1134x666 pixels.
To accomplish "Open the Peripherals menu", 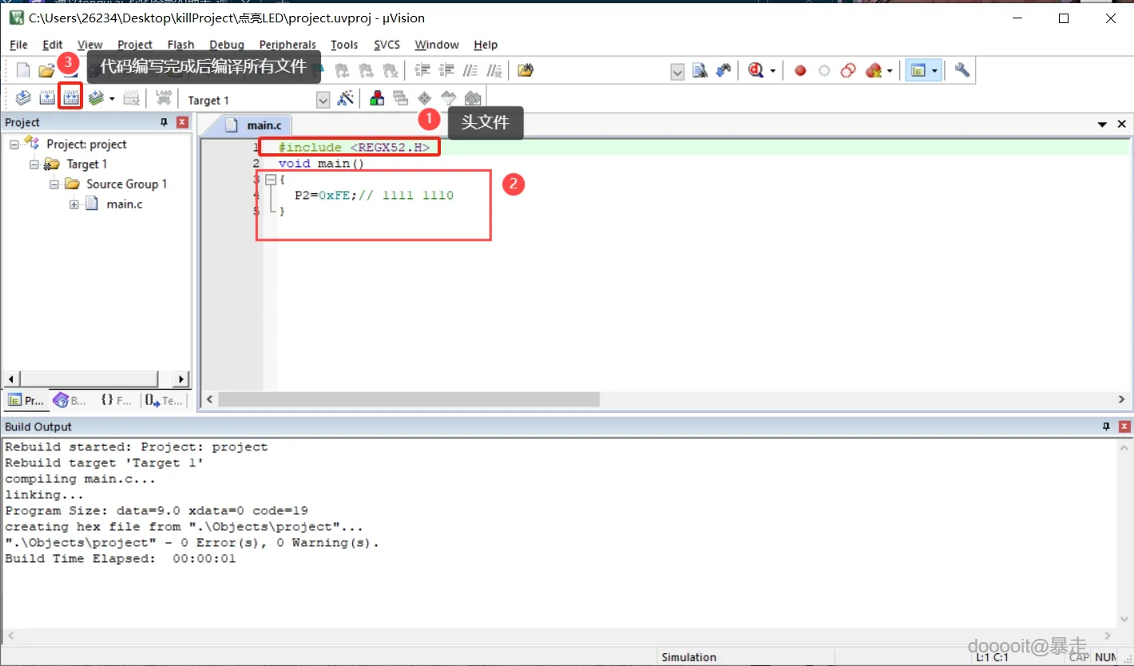I will coord(287,45).
